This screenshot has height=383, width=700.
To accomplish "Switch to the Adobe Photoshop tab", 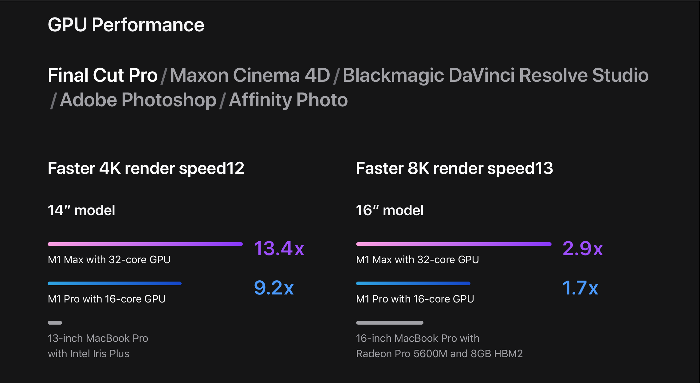I will point(138,100).
